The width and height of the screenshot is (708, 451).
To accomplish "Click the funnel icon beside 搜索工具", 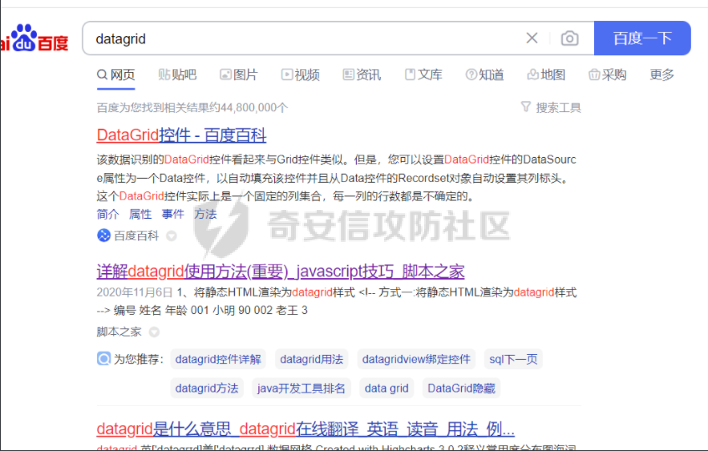I will (525, 107).
